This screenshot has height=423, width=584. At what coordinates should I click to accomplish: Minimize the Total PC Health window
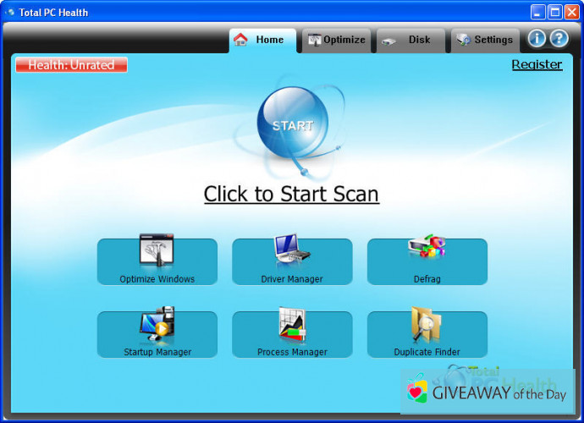tap(537, 12)
